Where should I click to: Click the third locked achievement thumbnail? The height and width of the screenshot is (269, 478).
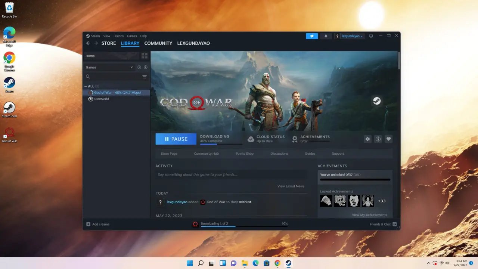click(354, 201)
